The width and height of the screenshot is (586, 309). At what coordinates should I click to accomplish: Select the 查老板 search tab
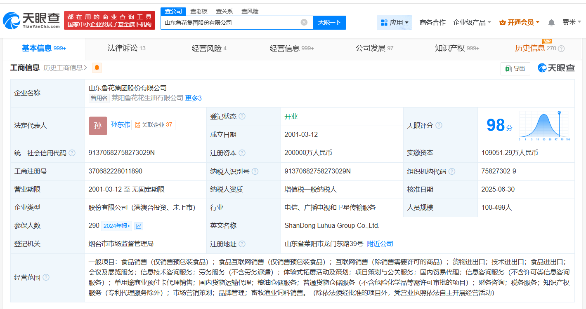[199, 11]
